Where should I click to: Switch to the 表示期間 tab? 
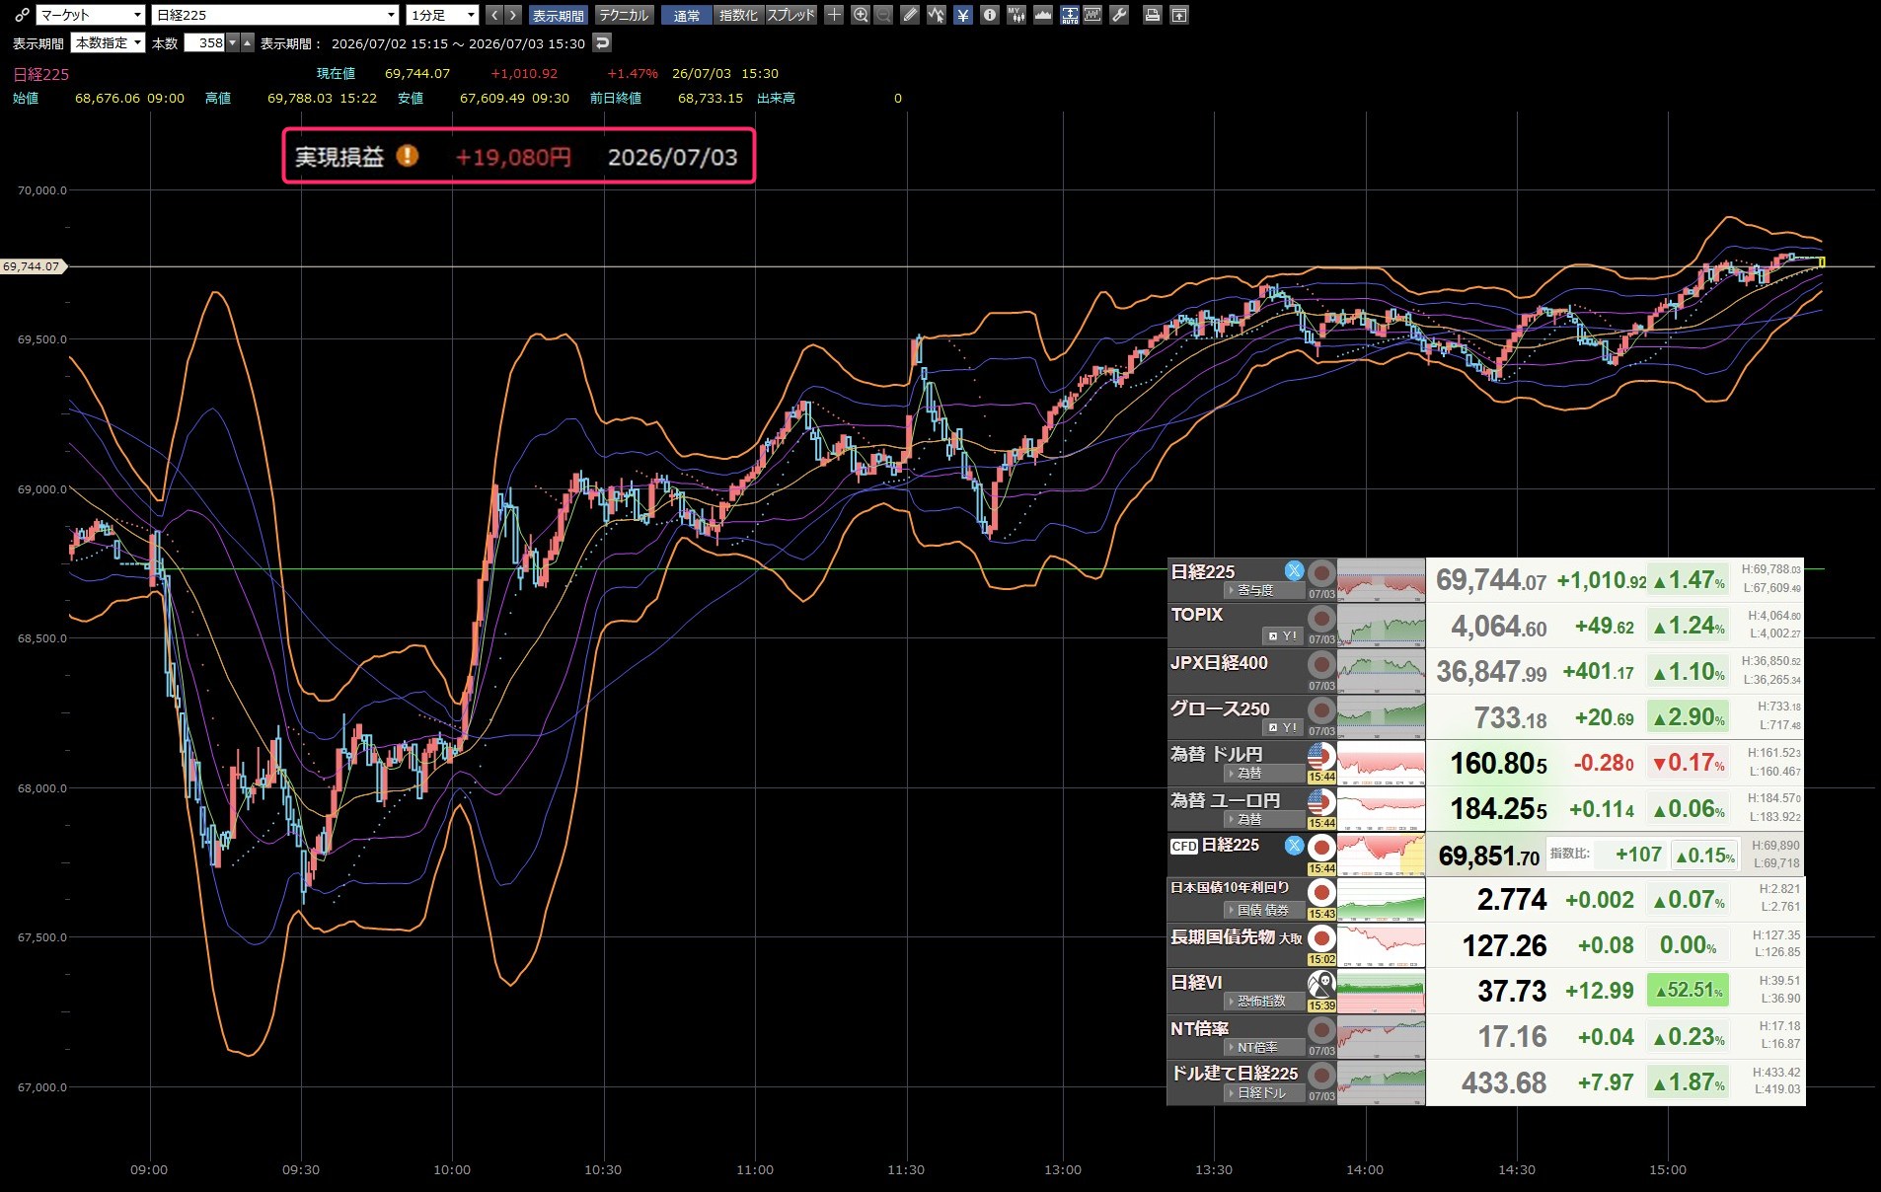(558, 15)
